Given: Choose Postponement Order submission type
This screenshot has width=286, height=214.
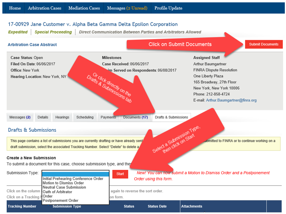Looking at the screenshot, I should (60, 201).
